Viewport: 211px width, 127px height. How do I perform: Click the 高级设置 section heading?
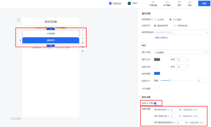click(146, 97)
